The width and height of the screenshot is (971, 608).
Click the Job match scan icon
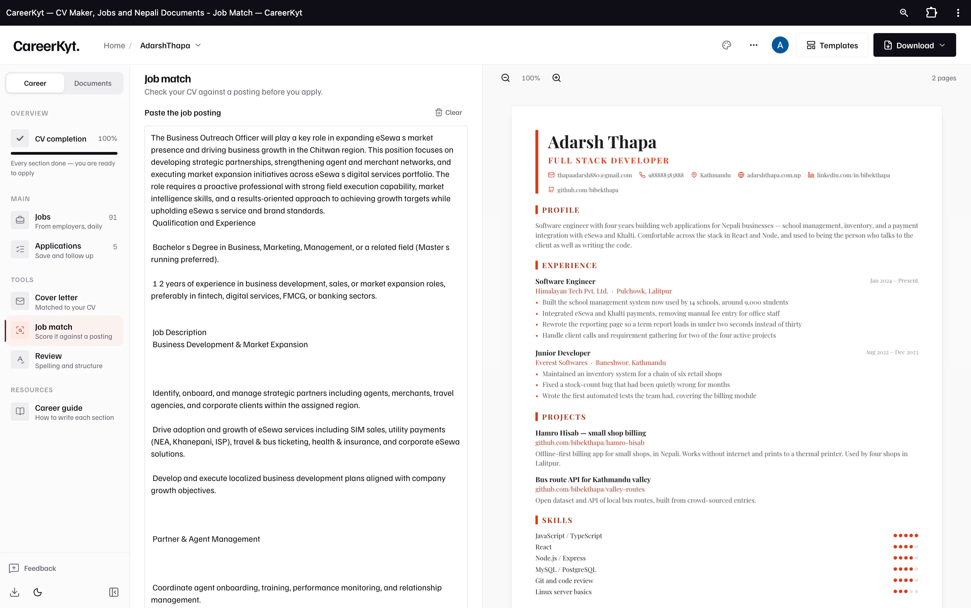pos(20,331)
